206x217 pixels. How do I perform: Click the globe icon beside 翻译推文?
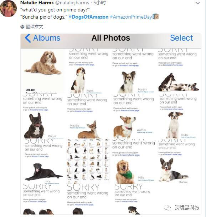22,27
